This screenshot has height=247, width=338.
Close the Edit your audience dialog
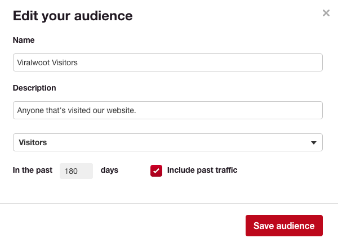point(326,13)
